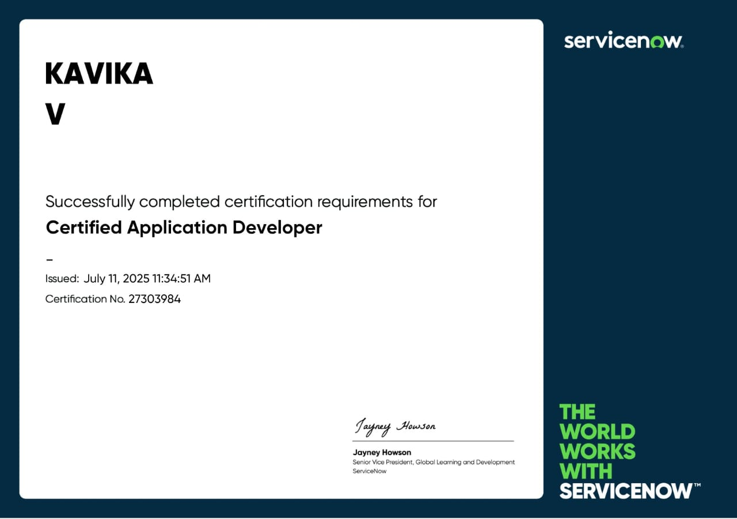The image size is (737, 519).
Task: Click the green word 'THE' in slogan
Action: (578, 412)
